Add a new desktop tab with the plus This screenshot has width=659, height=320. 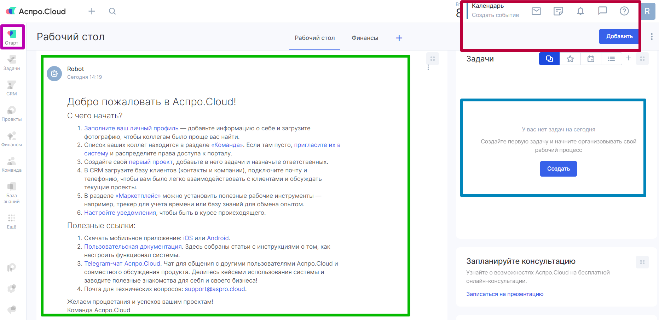click(399, 38)
